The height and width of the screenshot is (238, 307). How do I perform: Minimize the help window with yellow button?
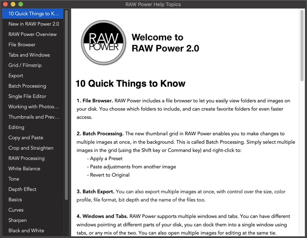coord(13,4)
